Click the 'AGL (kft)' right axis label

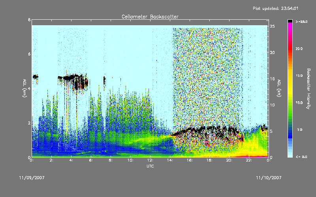tap(279, 88)
